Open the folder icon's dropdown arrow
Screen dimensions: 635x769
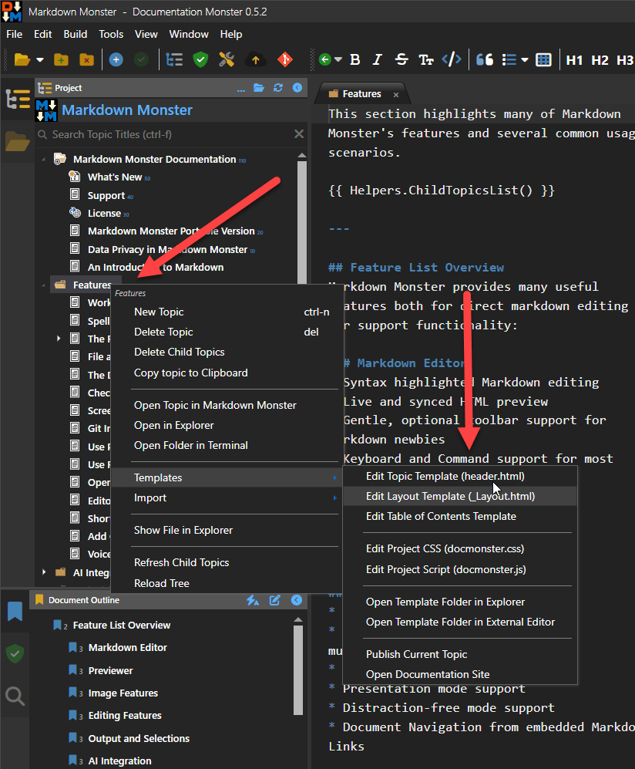tap(40, 60)
